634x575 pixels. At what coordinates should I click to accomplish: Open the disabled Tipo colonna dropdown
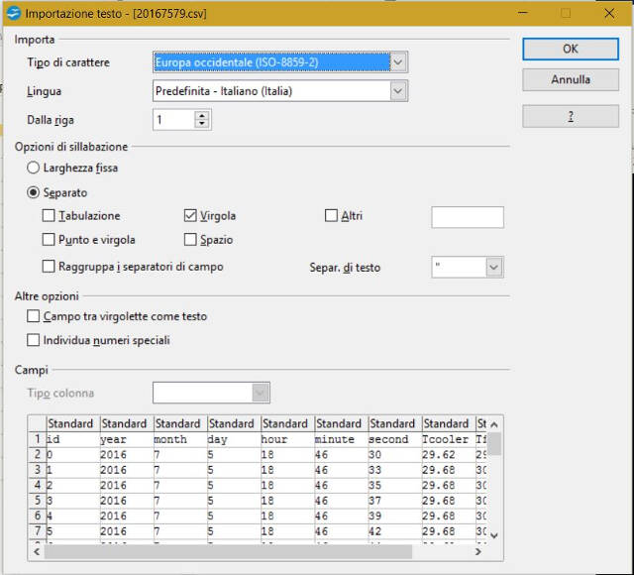pos(261,393)
